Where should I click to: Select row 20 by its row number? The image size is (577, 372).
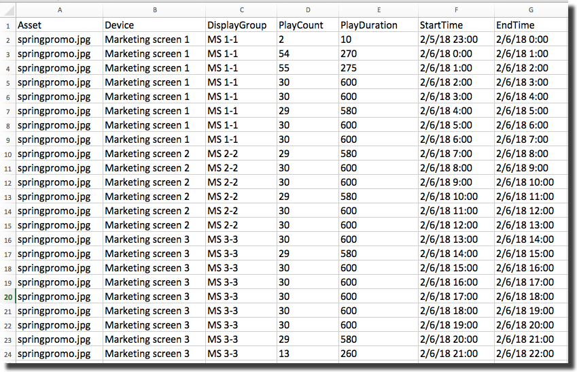[x=7, y=297]
